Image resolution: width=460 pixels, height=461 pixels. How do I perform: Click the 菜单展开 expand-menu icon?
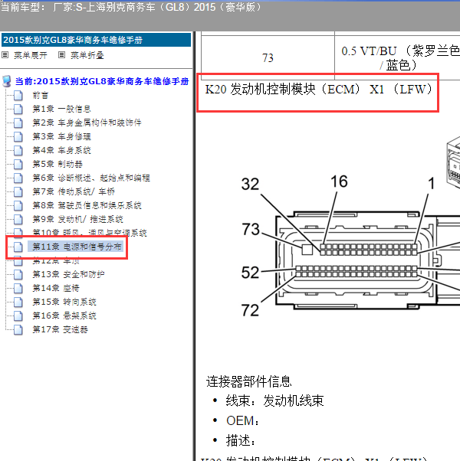5,55
